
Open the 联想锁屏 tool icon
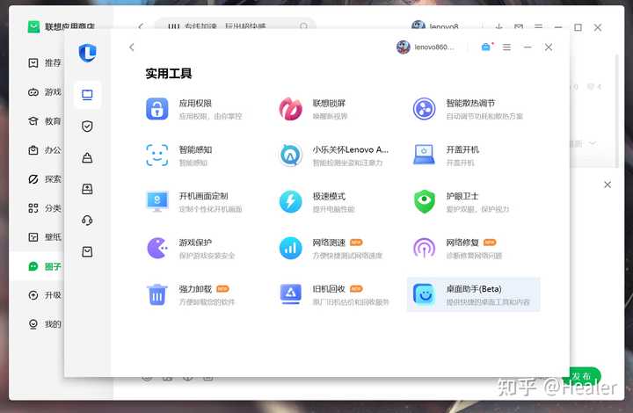291,109
